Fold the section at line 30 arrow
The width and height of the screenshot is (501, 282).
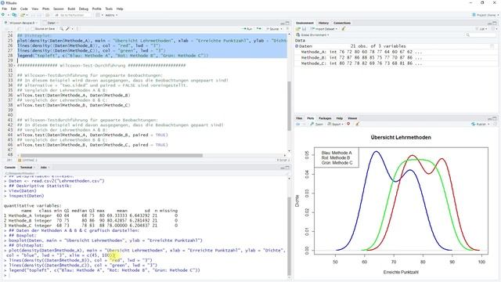click(15, 66)
